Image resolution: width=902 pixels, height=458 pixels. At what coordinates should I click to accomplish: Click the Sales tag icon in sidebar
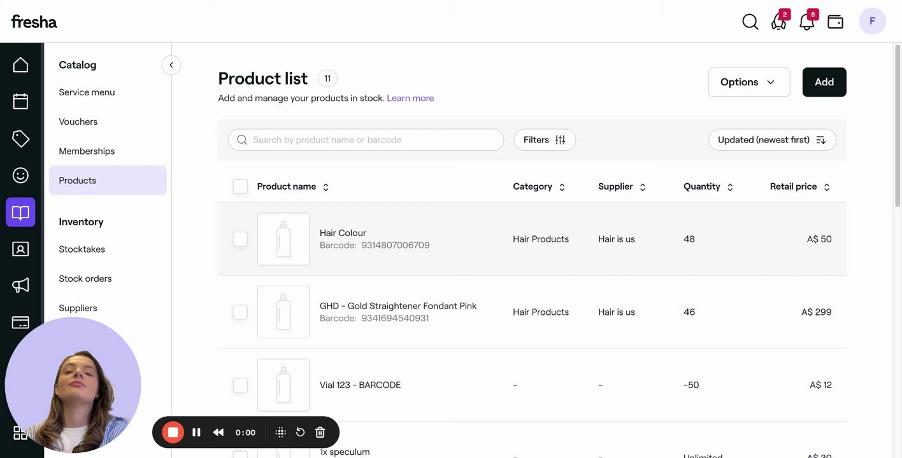click(x=20, y=138)
